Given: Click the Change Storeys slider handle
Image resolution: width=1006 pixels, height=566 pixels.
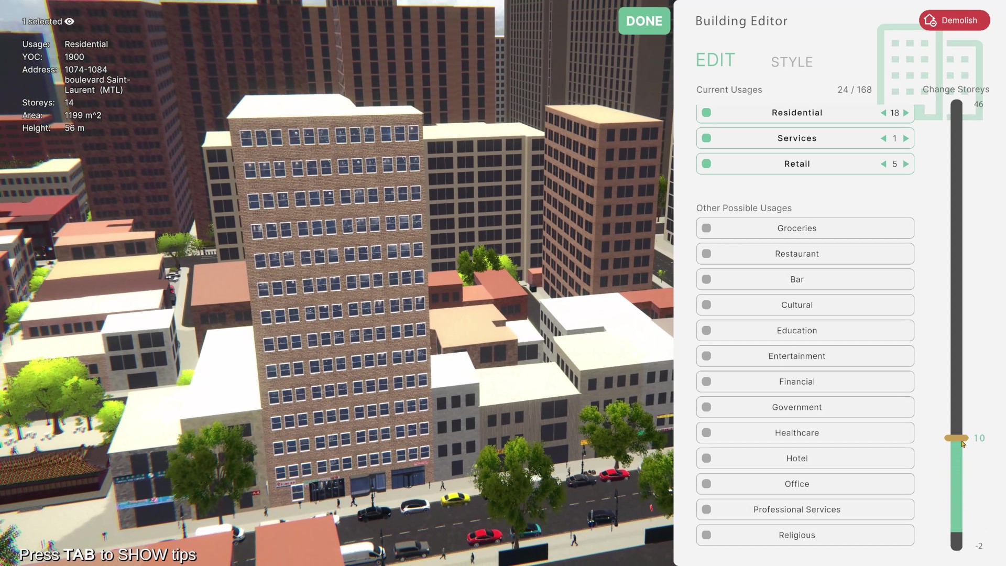Looking at the screenshot, I should [x=956, y=438].
